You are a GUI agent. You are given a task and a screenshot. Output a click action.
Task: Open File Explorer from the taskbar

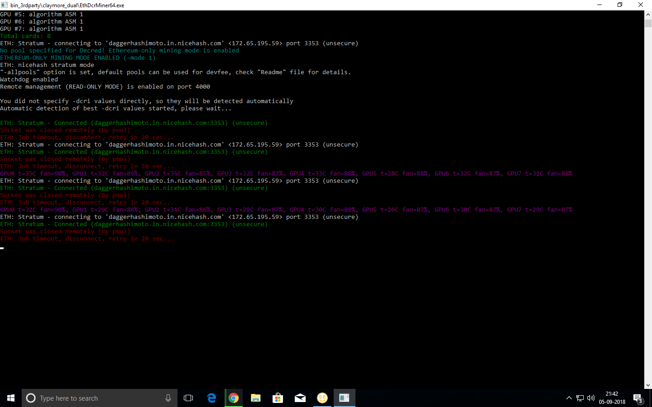256,398
